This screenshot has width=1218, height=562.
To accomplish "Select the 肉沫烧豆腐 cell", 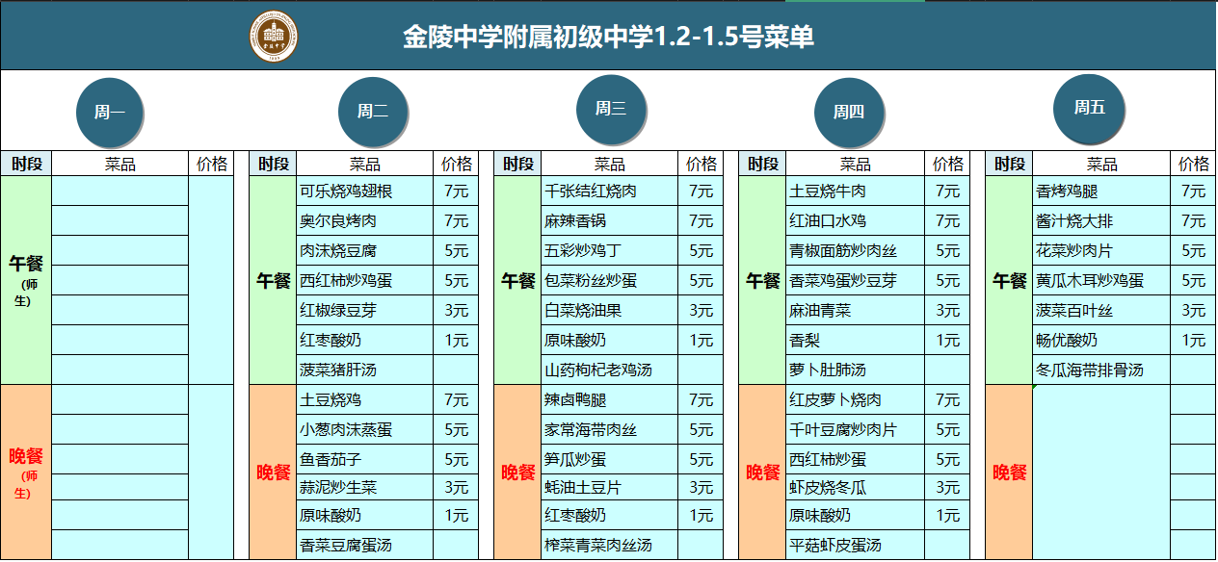I will [365, 250].
